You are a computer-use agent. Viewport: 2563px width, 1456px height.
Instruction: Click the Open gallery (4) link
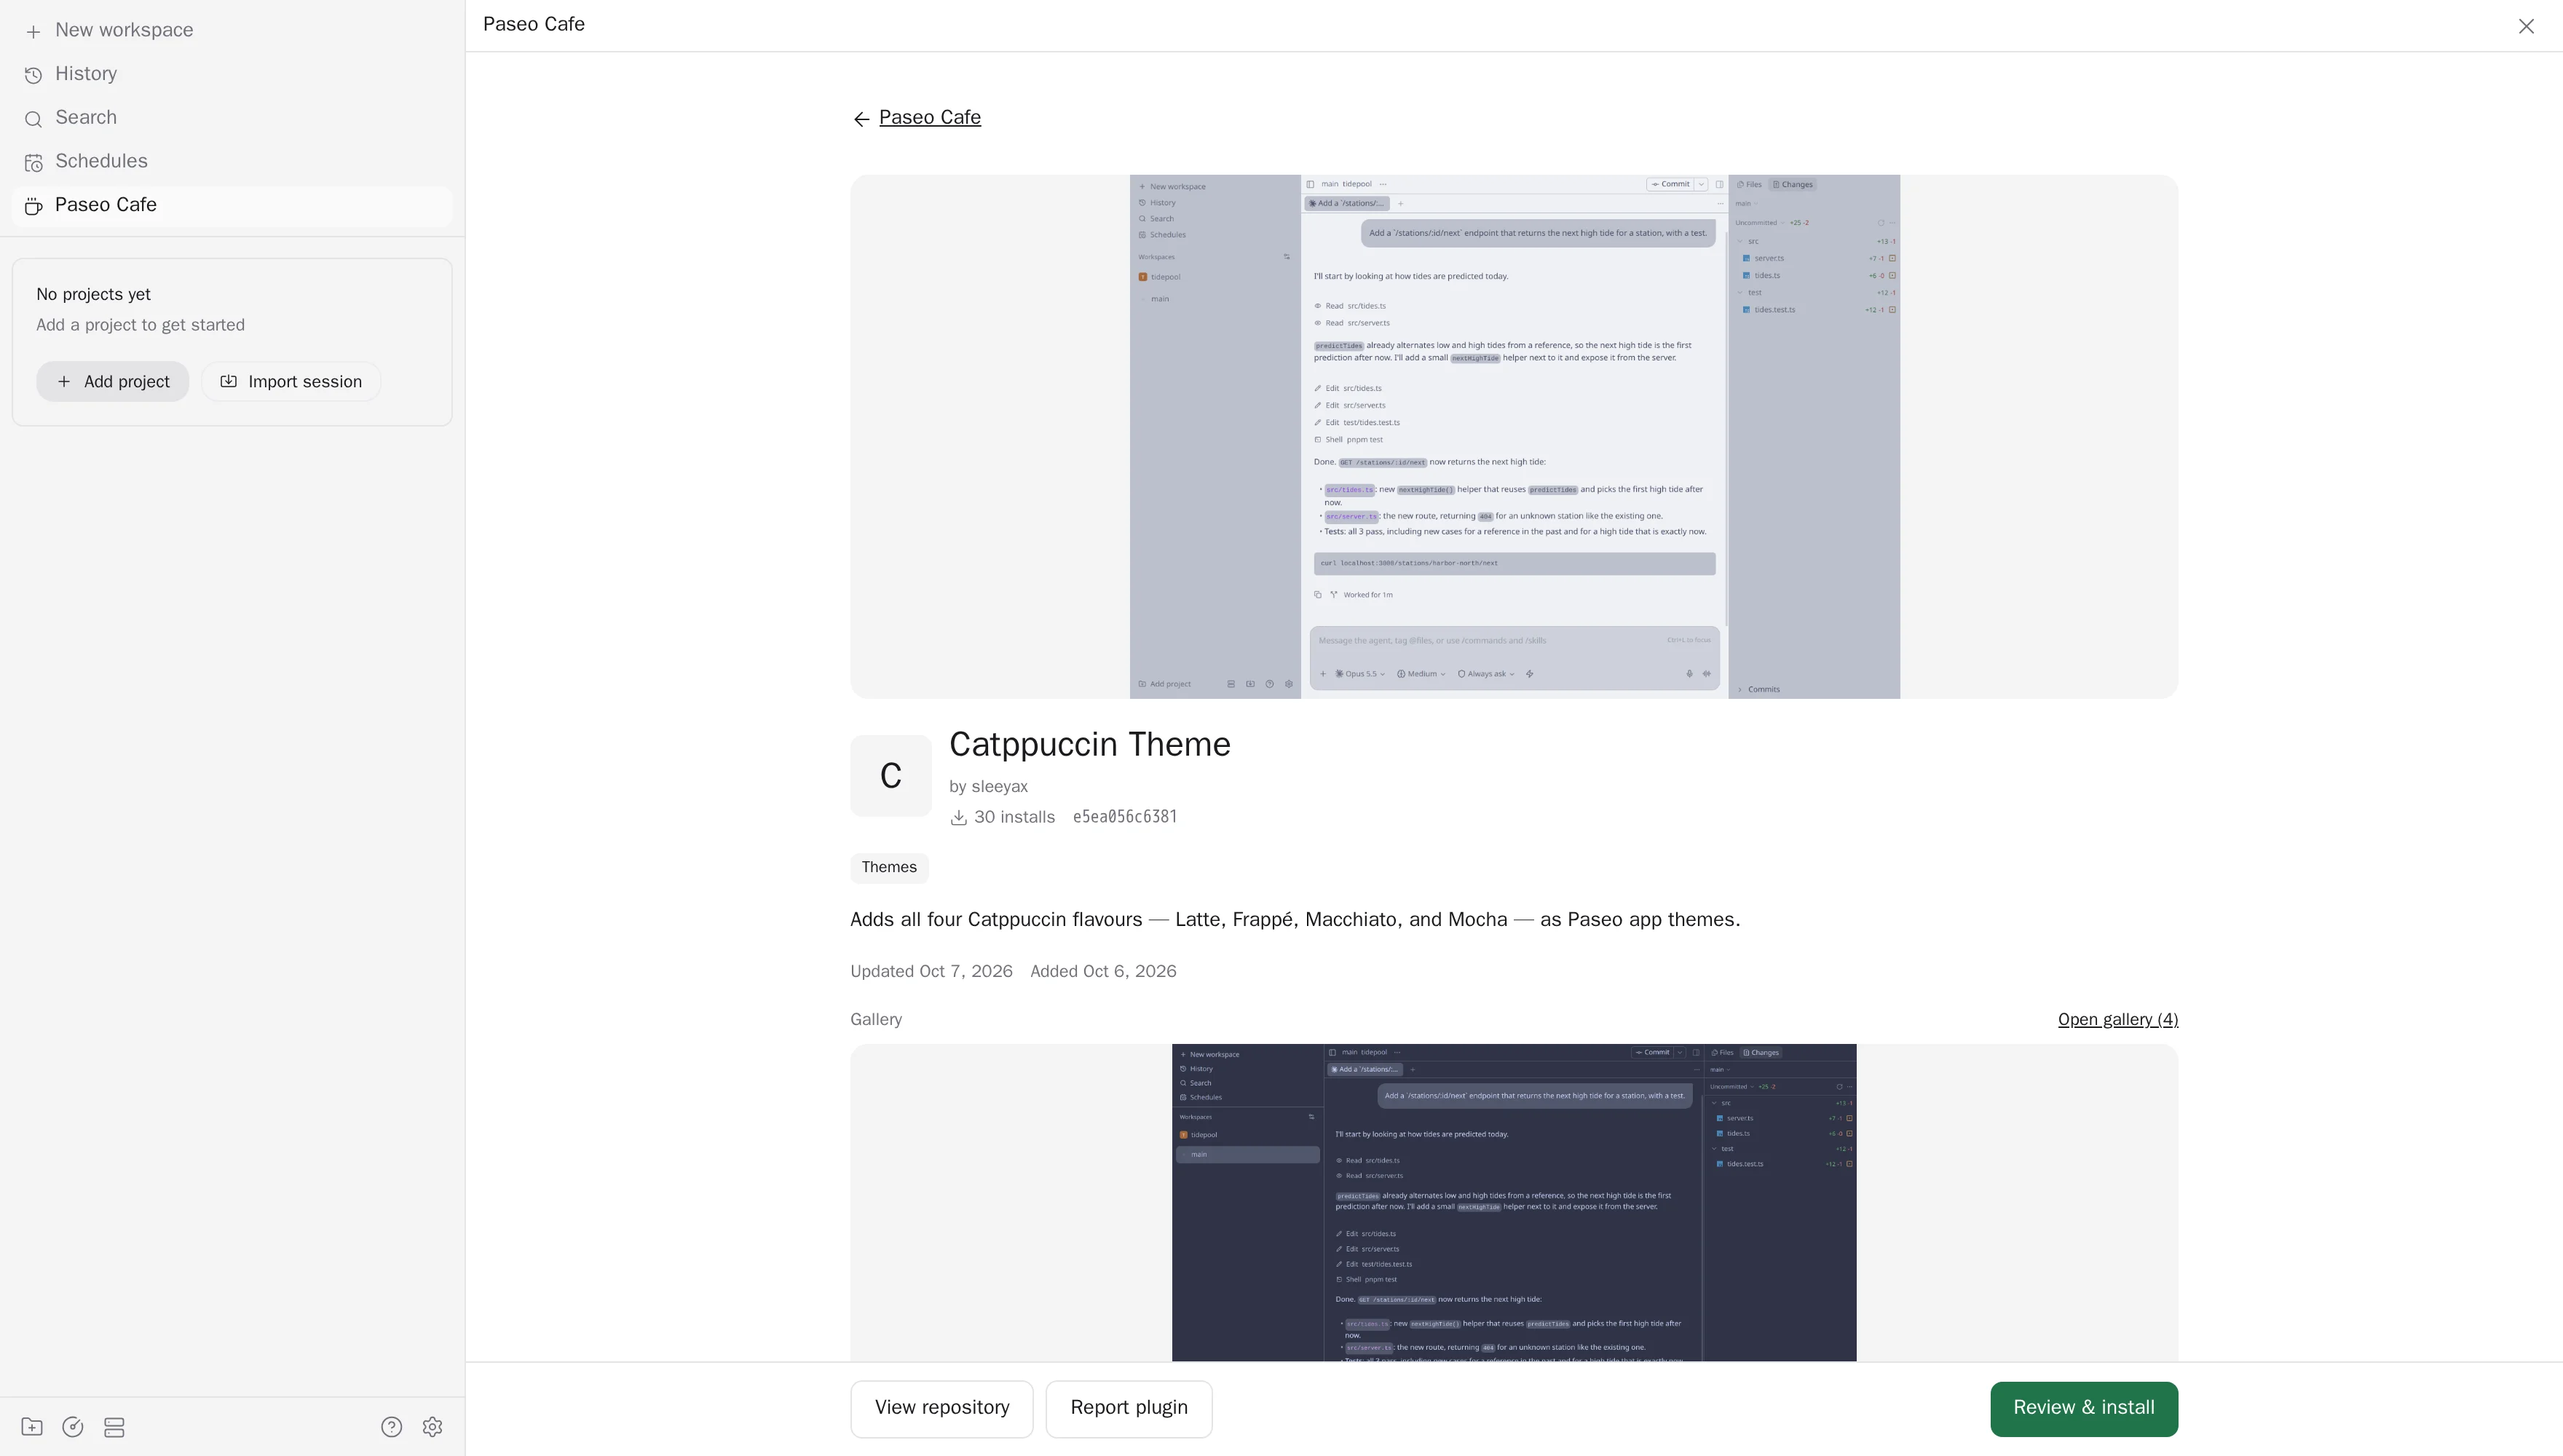[2117, 1019]
